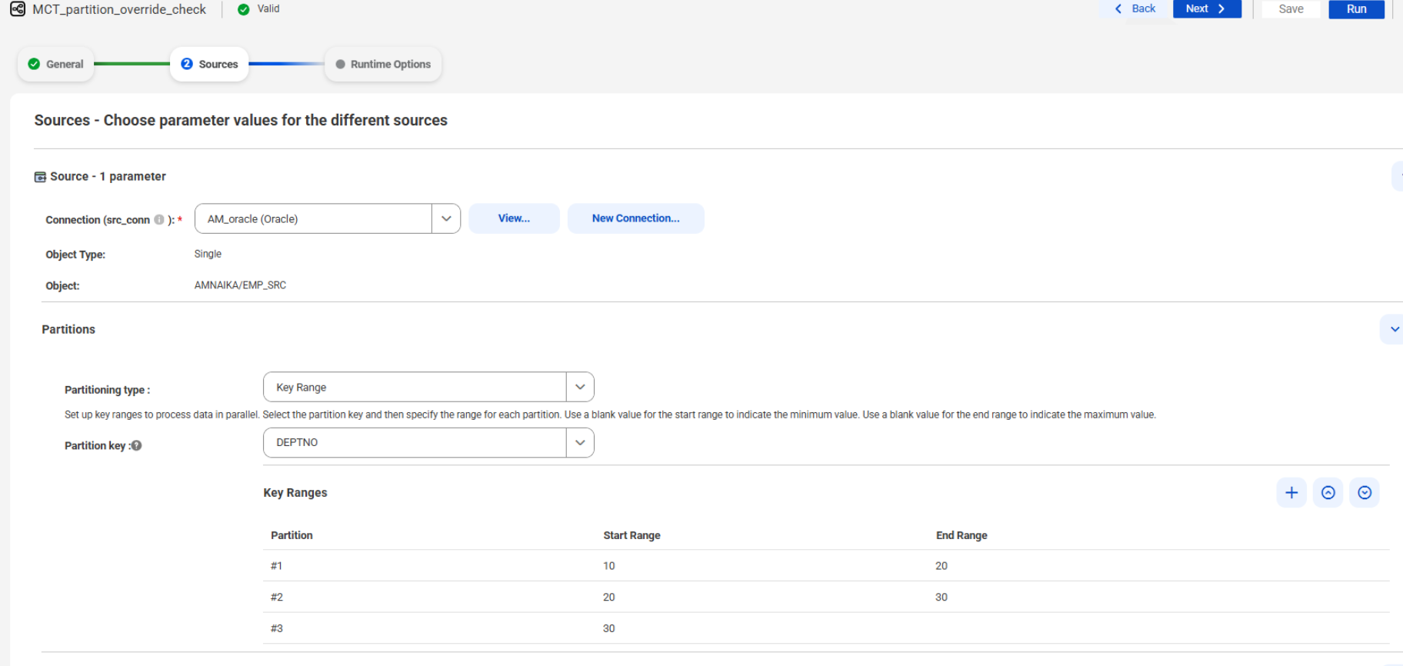Go to the Runtime Options step
The width and height of the screenshot is (1403, 666).
point(383,65)
